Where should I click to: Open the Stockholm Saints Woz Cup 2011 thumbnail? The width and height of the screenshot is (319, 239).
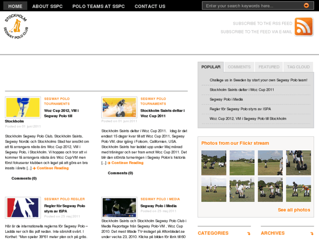[x=119, y=107]
